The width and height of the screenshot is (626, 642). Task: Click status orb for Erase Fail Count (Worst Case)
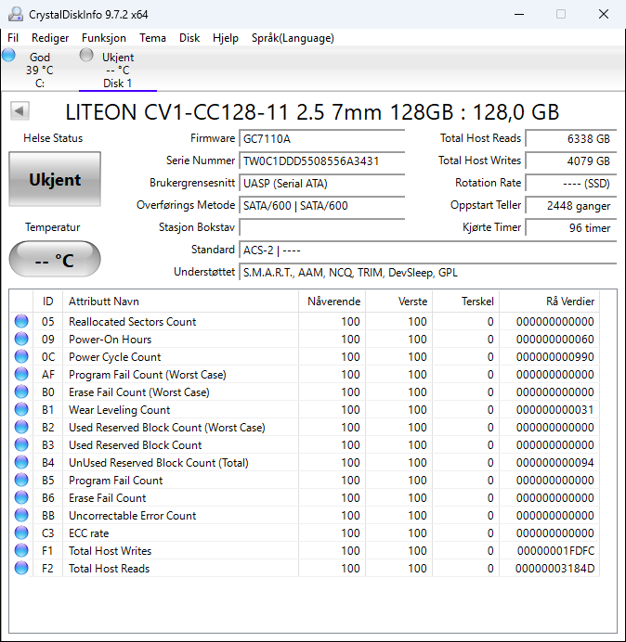coord(21,392)
